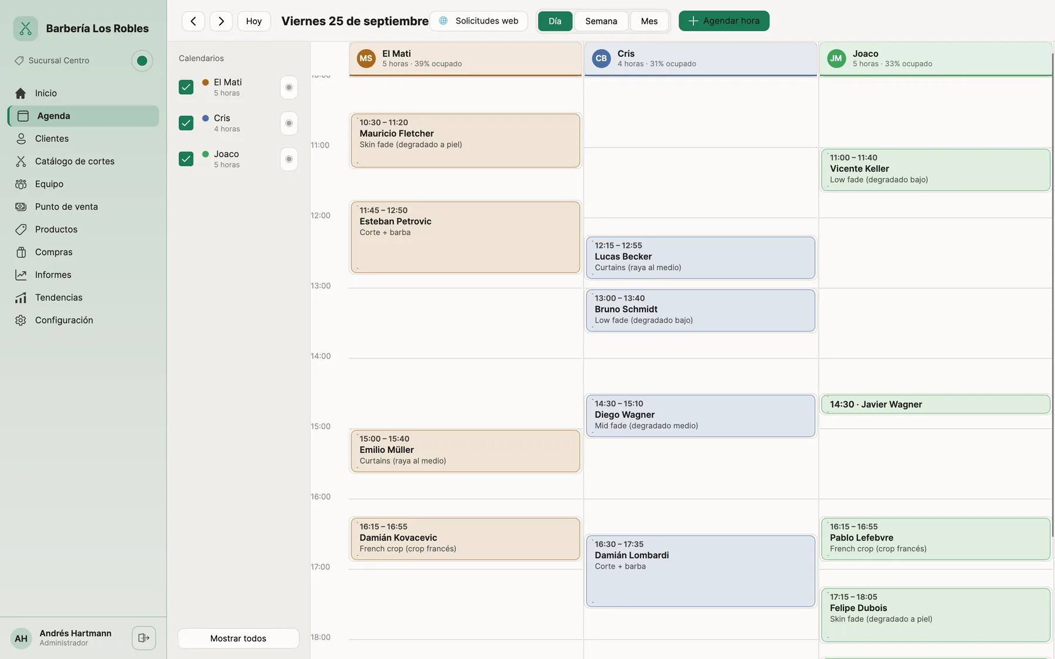The height and width of the screenshot is (659, 1055).
Task: Open Pablo Lefebvre 16:15 appointment
Action: (x=935, y=539)
